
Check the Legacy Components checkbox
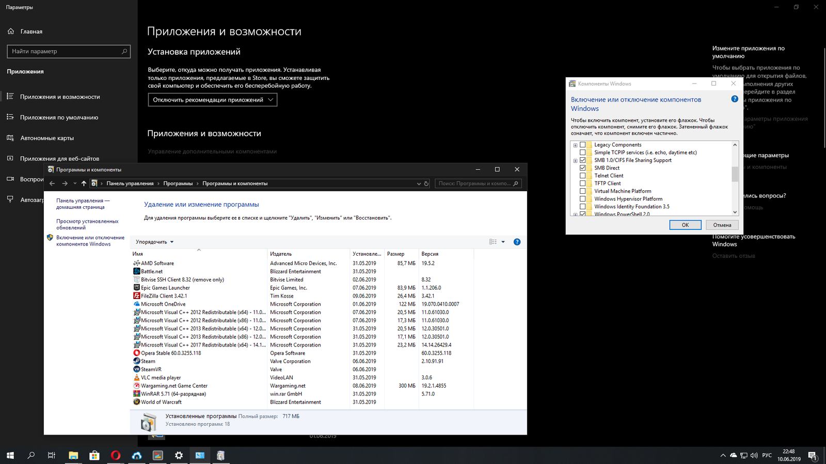[x=583, y=145]
